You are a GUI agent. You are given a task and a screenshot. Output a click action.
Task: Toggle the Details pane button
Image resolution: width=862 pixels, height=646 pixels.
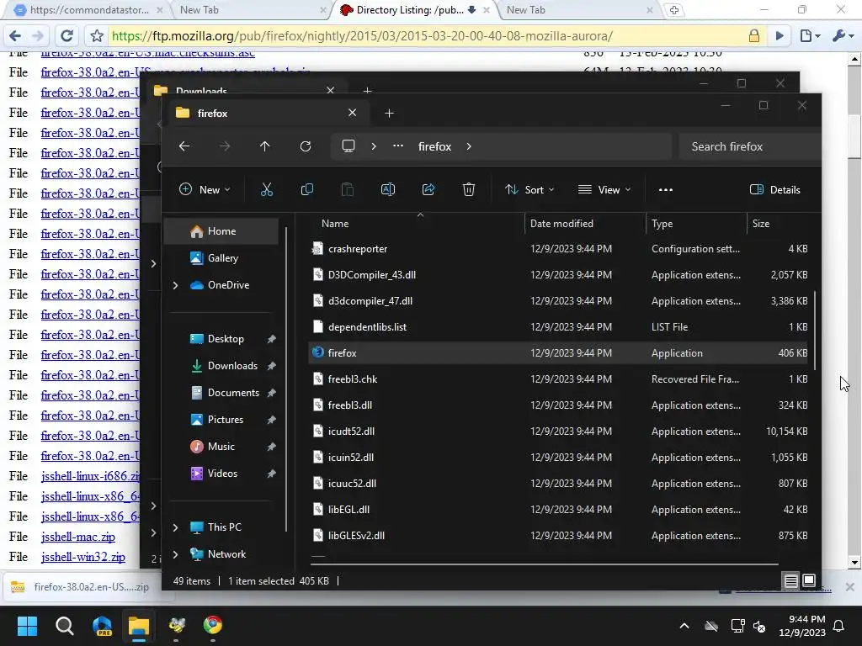click(775, 189)
